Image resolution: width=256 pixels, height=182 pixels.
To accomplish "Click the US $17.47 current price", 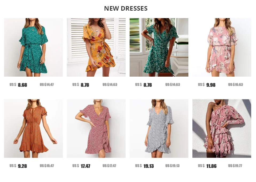I will (x=81, y=166).
